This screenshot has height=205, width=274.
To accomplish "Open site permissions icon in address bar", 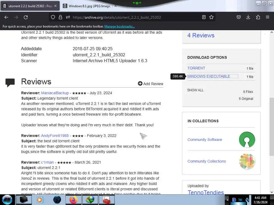I will pyautogui.click(x=68, y=17).
